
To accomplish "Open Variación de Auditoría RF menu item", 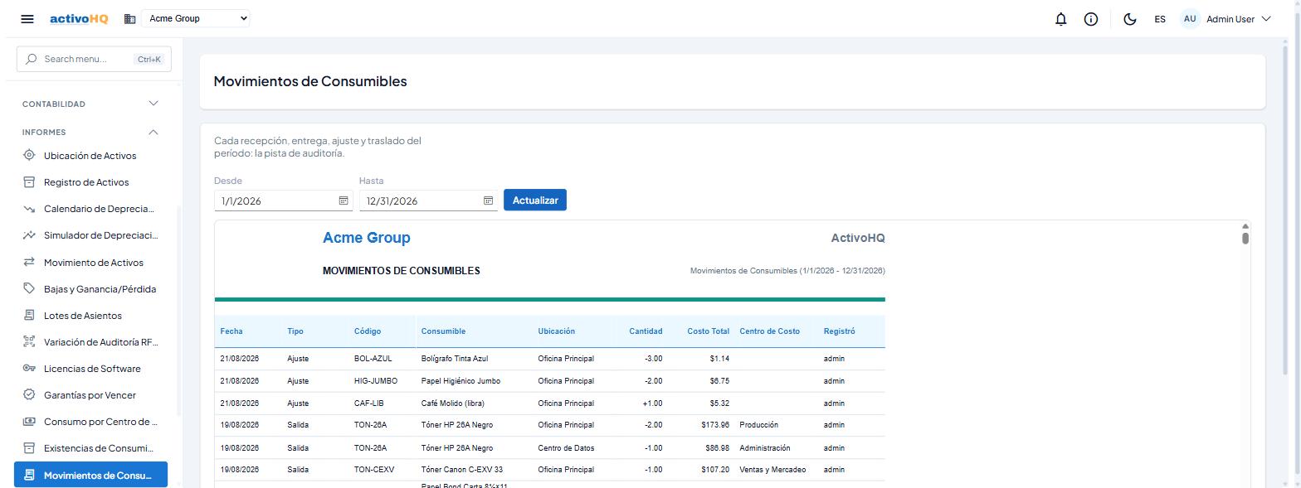I will (100, 342).
